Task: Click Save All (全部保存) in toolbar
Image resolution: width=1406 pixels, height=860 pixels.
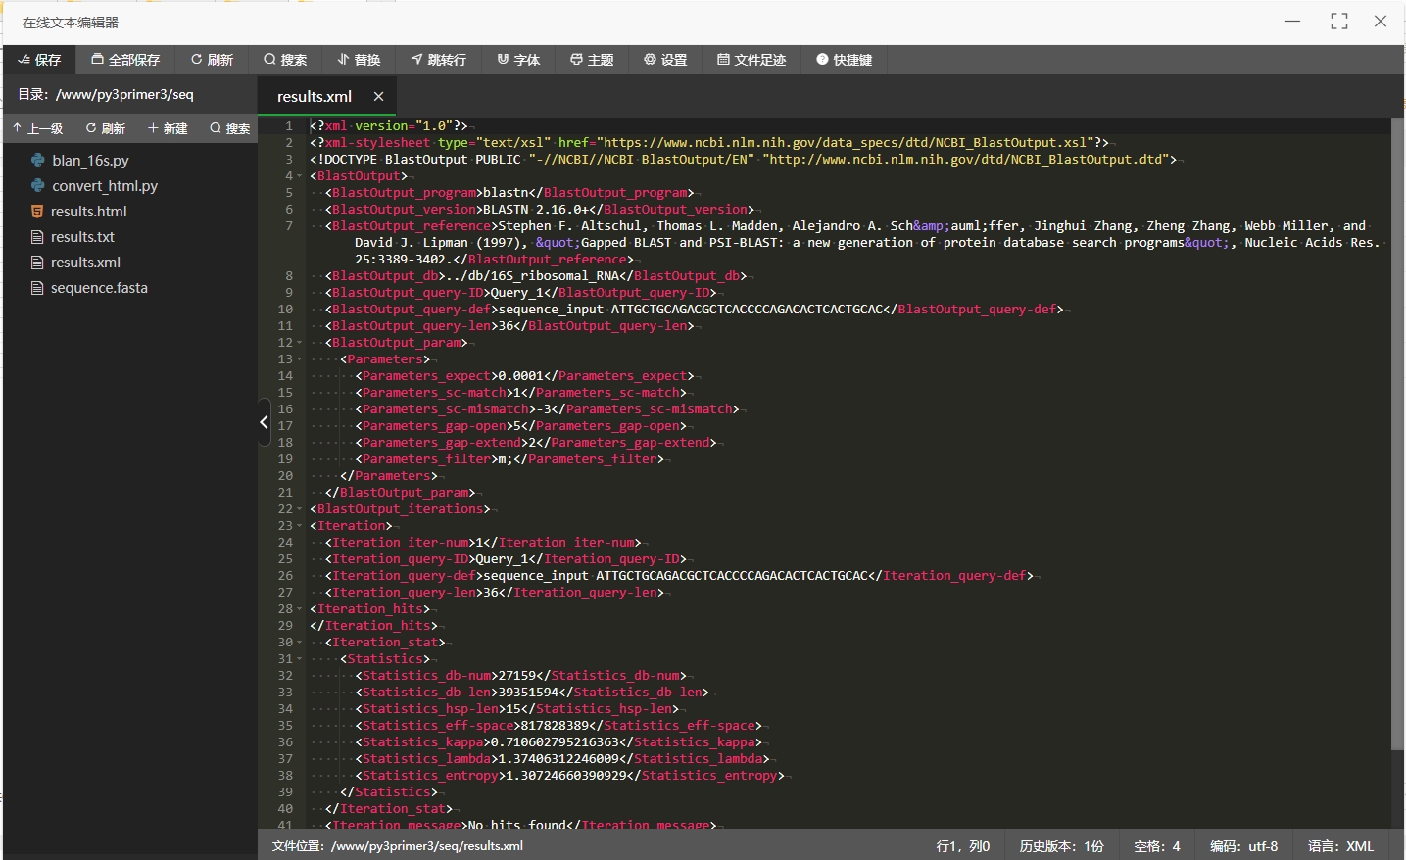Action: click(125, 60)
